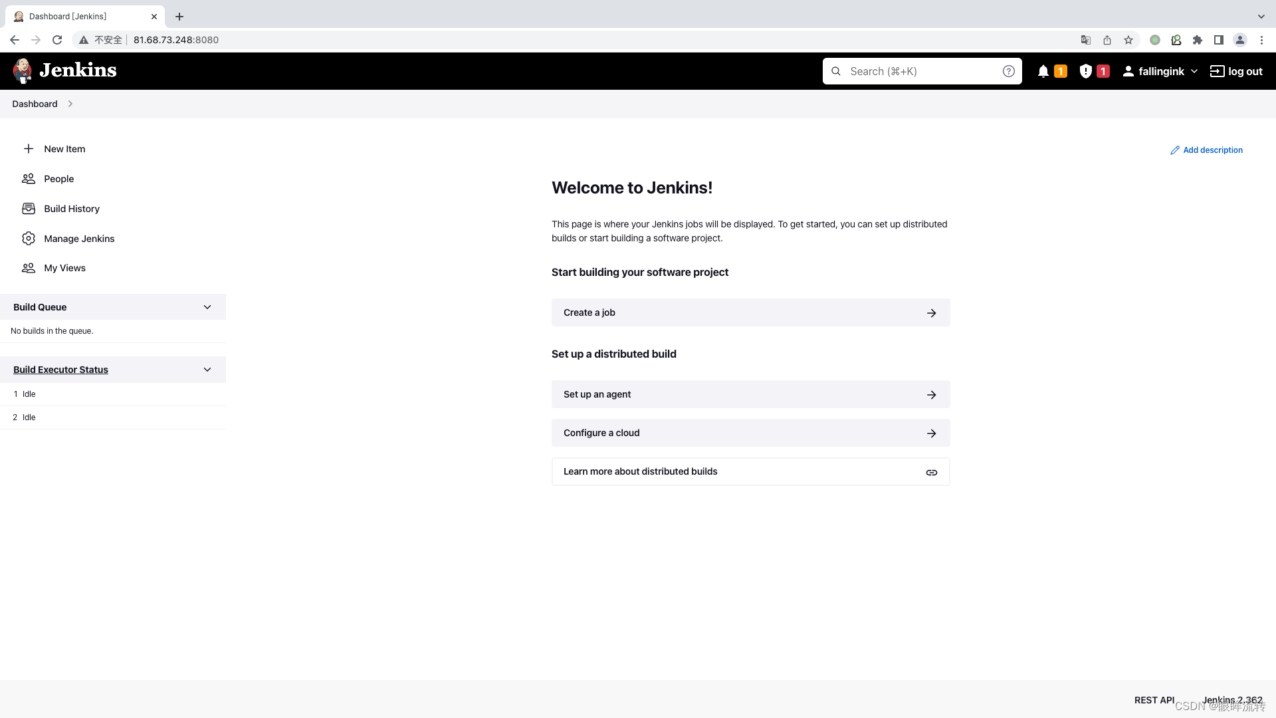
Task: Click the Set up an agent link
Action: tap(750, 394)
